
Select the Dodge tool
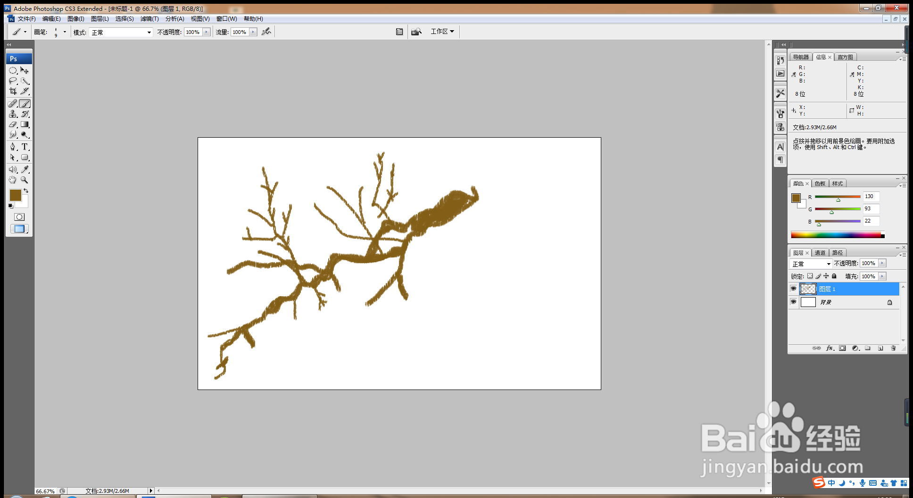25,135
